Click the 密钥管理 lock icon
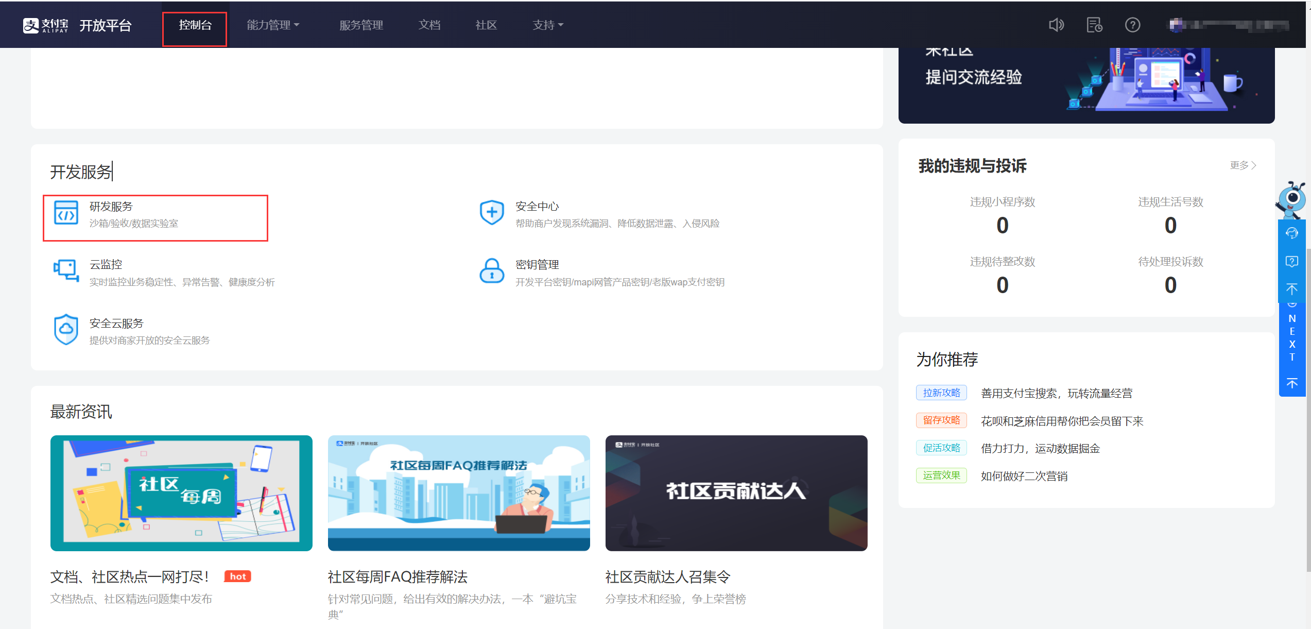This screenshot has width=1311, height=629. tap(492, 270)
